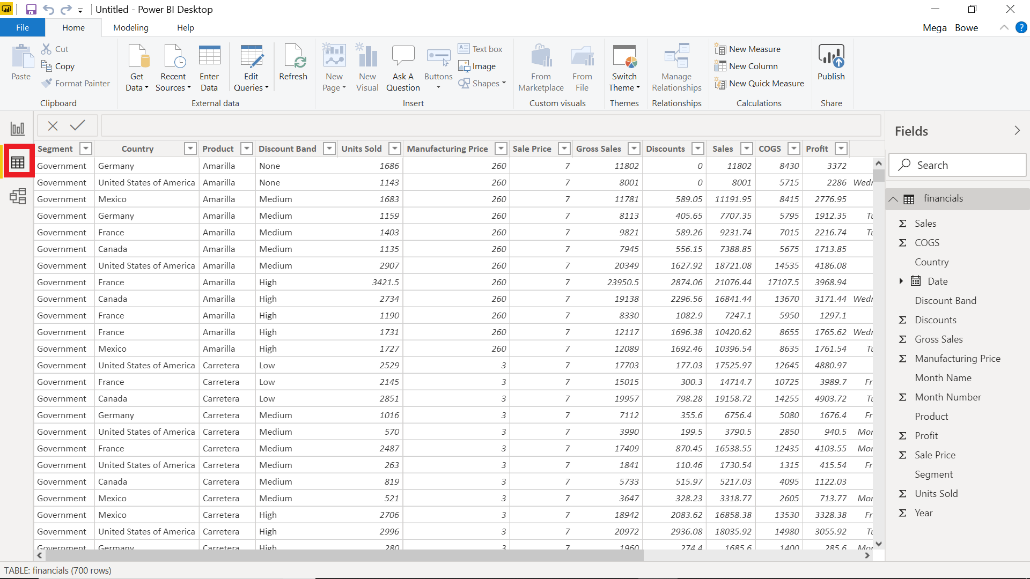
Task: Create a New Quick Measure
Action: point(759,83)
